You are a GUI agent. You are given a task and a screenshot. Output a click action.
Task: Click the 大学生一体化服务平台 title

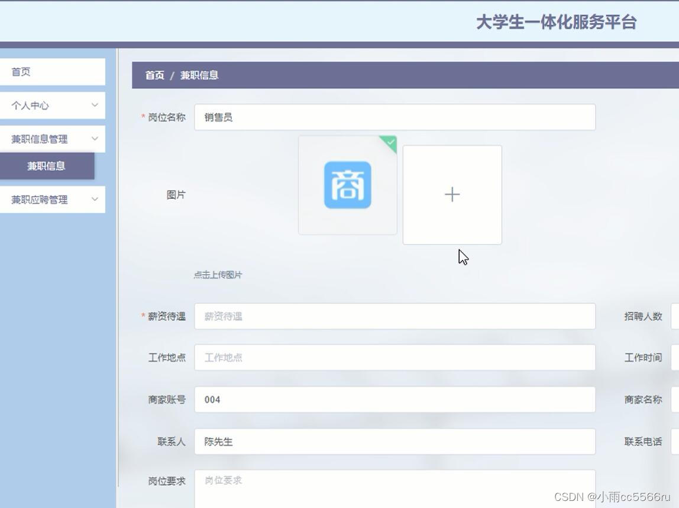tap(557, 22)
